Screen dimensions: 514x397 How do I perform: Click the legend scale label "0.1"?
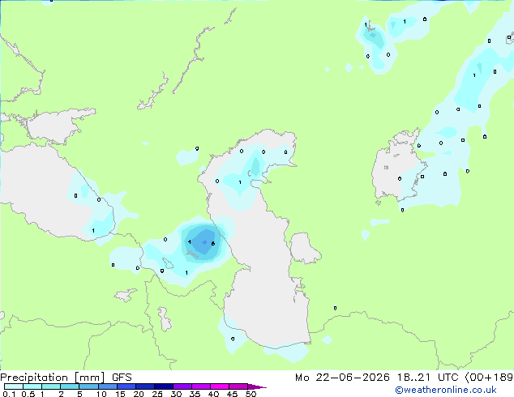[x=9, y=394]
